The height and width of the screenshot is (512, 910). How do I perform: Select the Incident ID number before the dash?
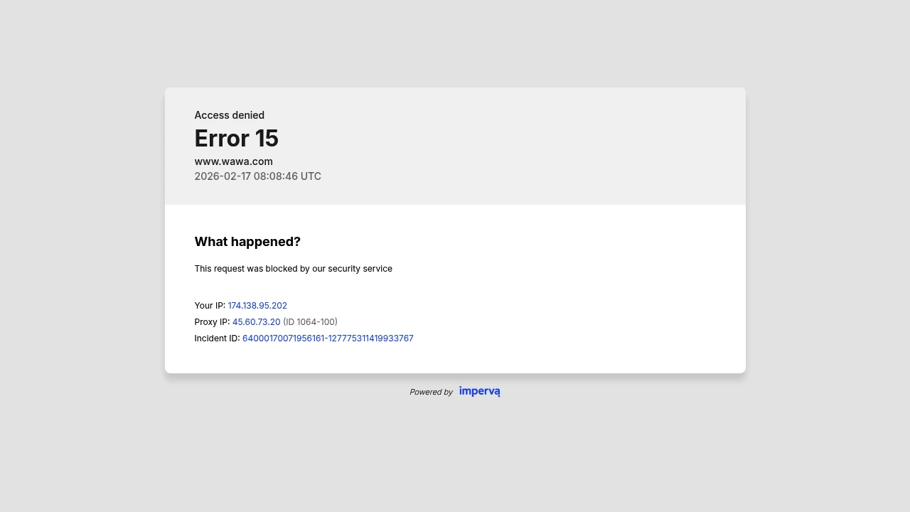[283, 338]
